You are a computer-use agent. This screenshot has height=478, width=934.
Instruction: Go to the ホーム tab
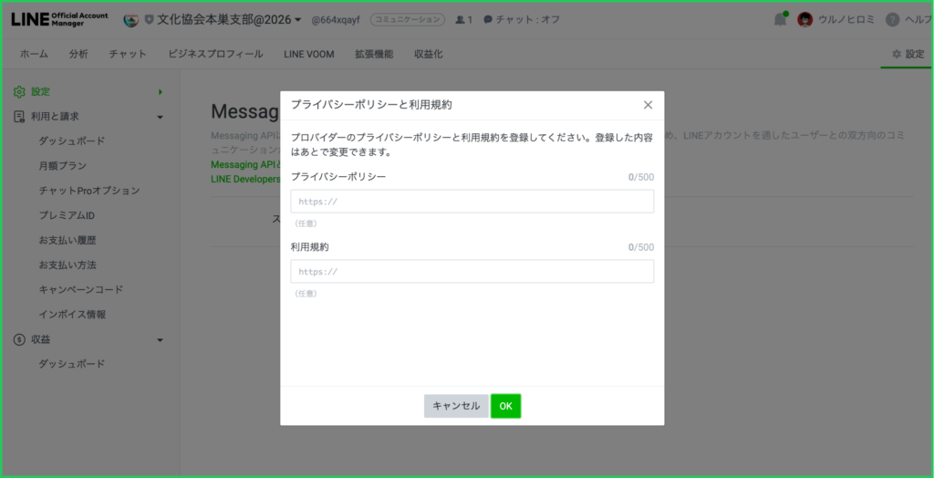tap(34, 54)
